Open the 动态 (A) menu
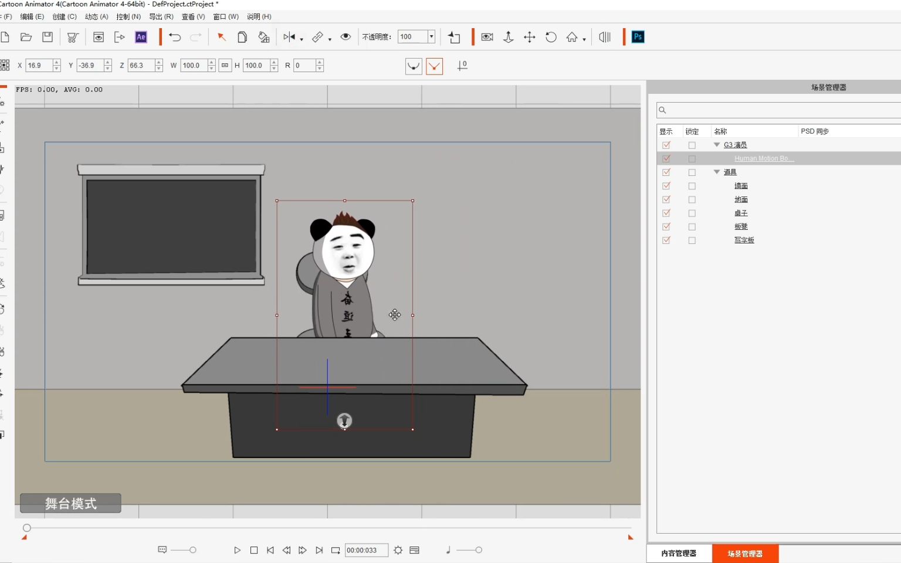 (x=97, y=16)
